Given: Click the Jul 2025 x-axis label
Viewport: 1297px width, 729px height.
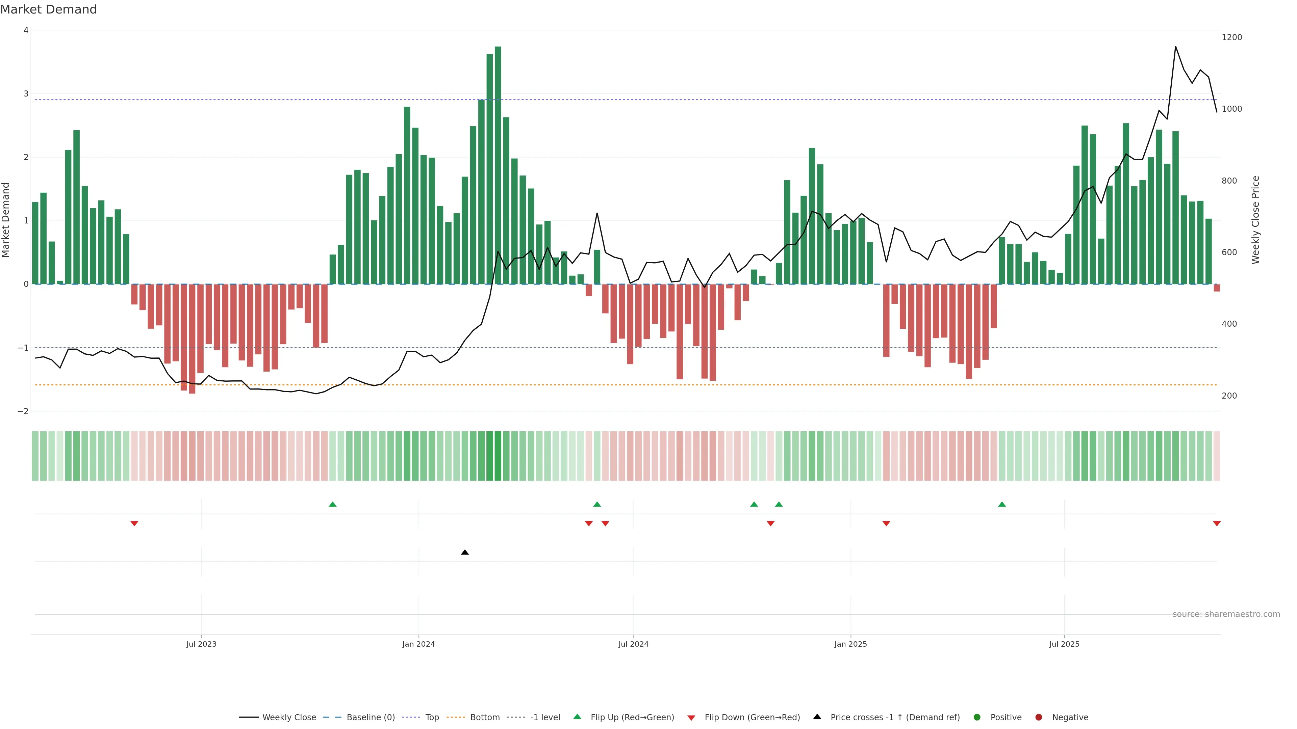Looking at the screenshot, I should [1064, 644].
